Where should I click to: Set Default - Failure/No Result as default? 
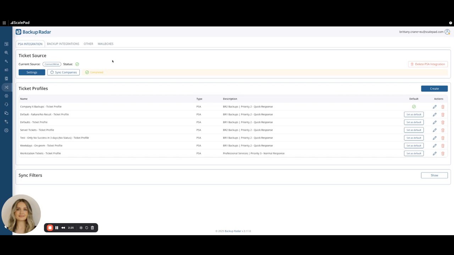pyautogui.click(x=414, y=114)
